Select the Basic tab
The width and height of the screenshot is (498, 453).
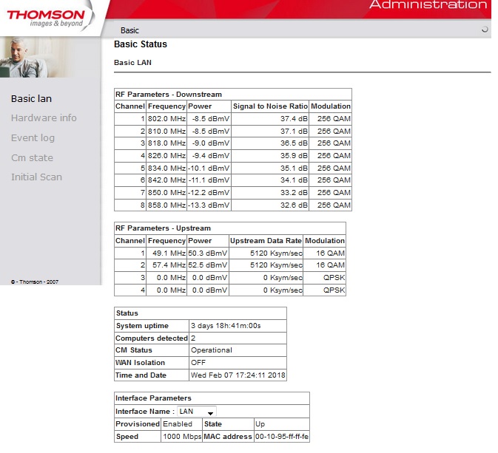(x=129, y=30)
